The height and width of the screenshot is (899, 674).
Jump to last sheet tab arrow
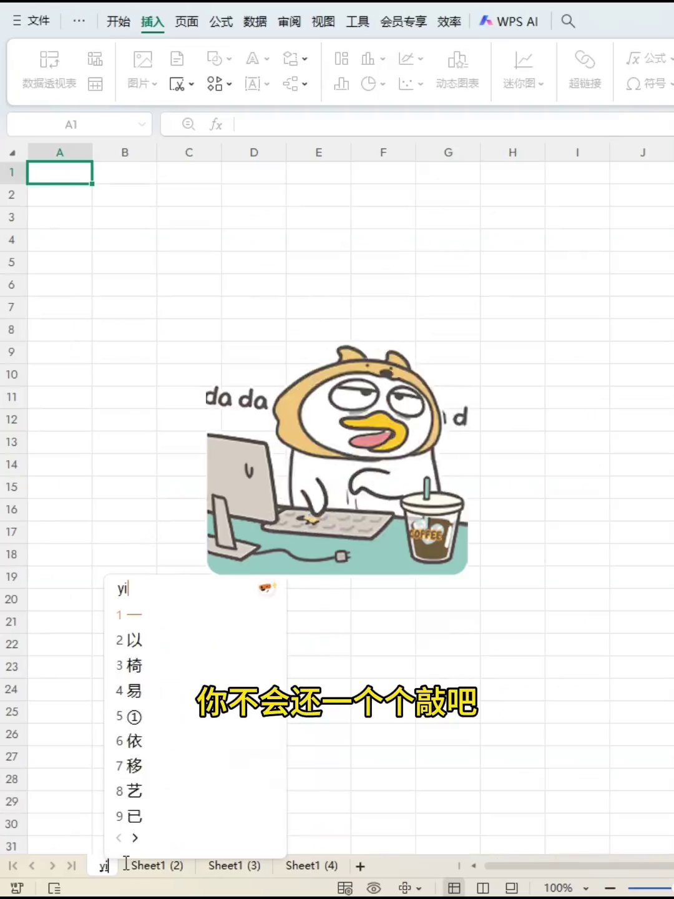pos(72,866)
